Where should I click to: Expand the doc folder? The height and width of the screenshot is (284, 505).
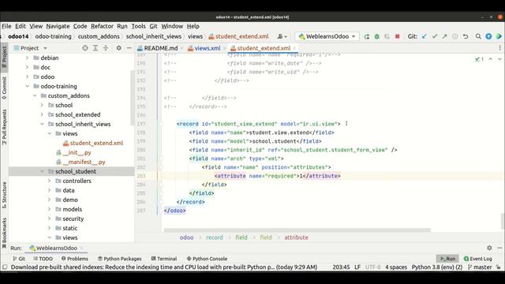pos(27,67)
